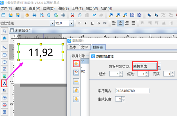177x116 pixels.
Task: Edit data object with the pencil button
Action: [76, 72]
